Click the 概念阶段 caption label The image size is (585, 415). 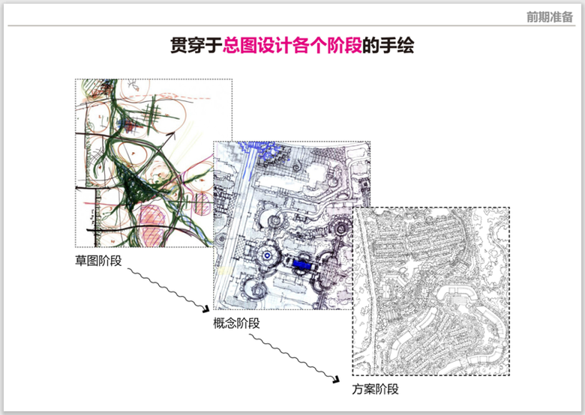click(x=237, y=323)
